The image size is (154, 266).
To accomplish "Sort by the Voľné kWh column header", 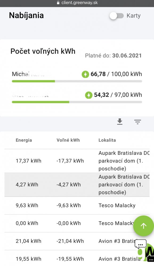I will (x=68, y=140).
